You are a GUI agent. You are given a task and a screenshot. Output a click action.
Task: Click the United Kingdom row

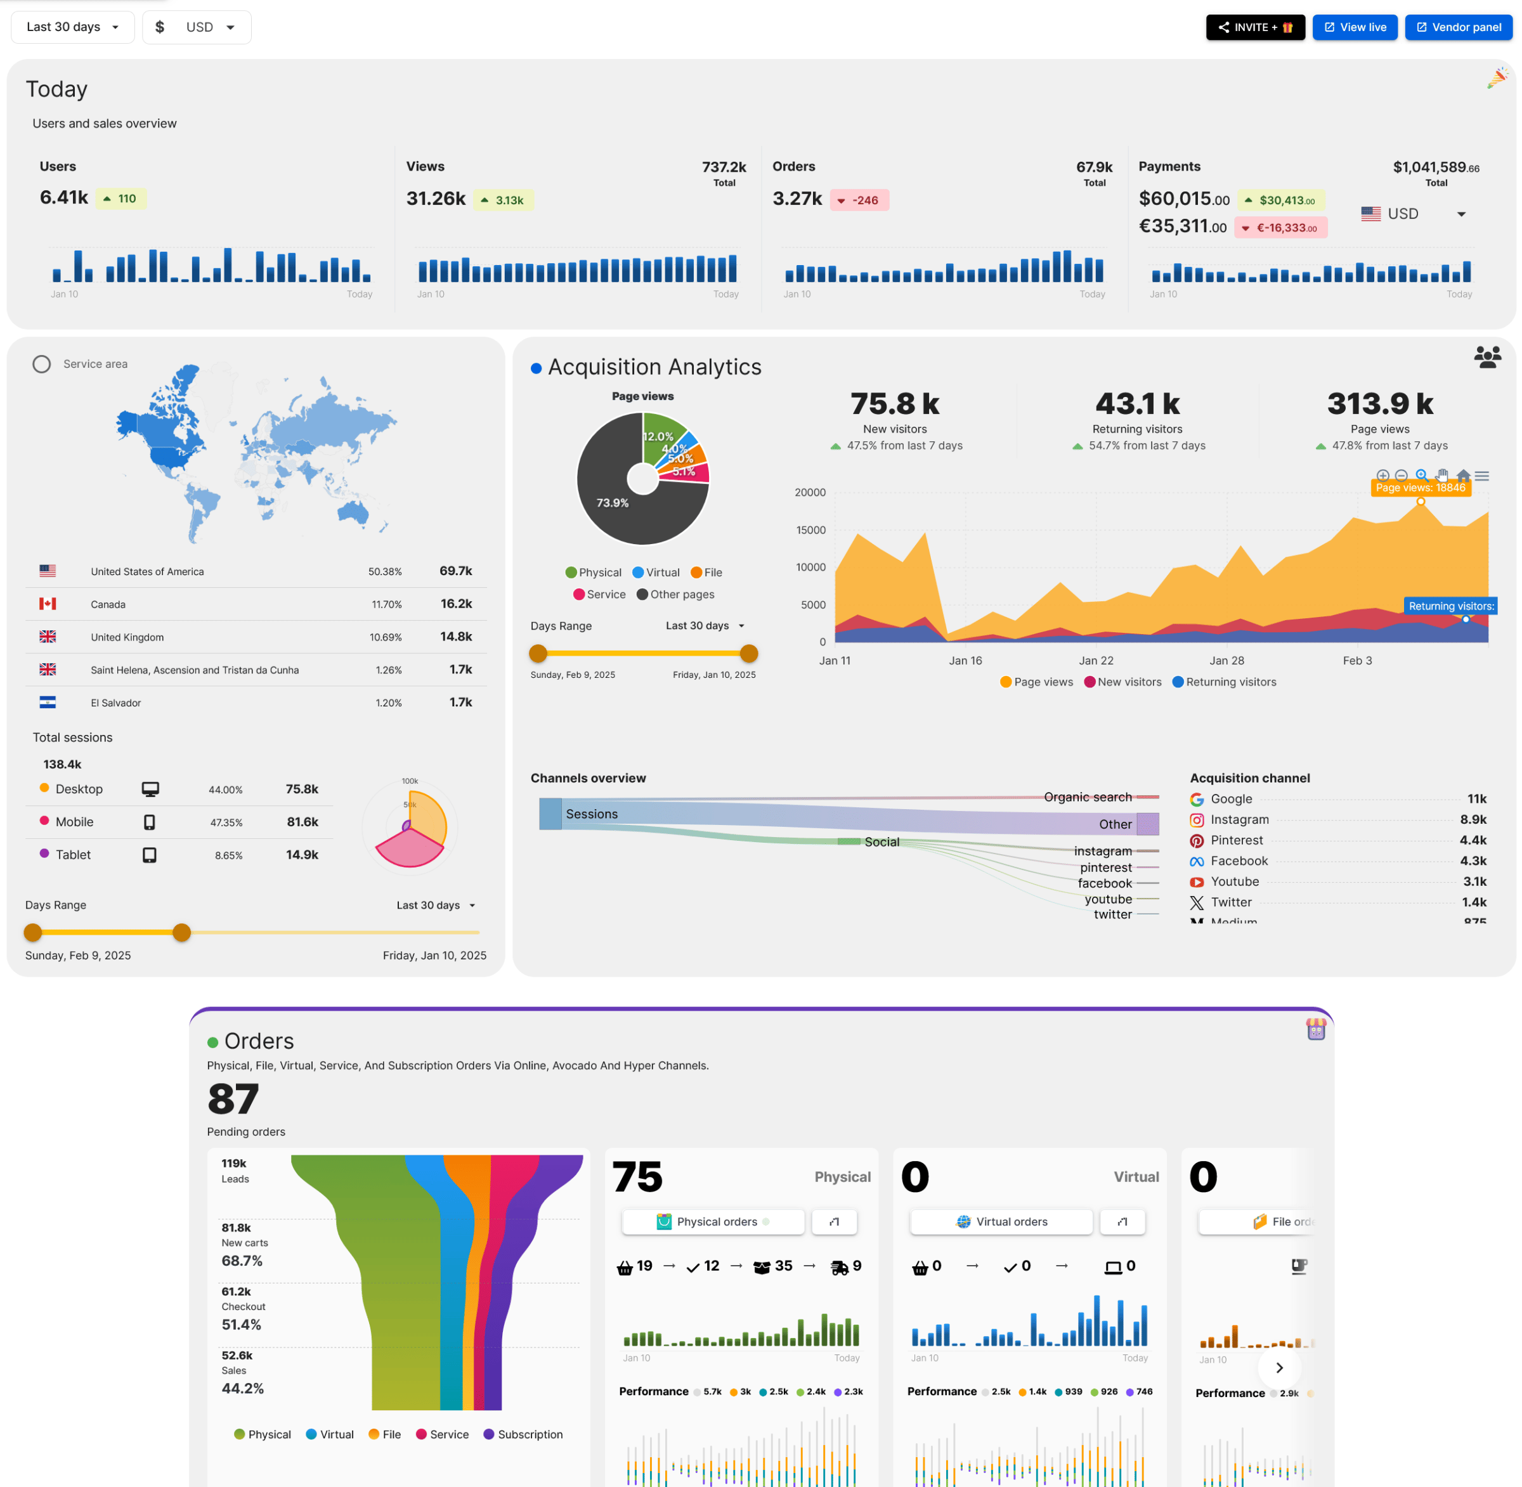[x=256, y=637]
